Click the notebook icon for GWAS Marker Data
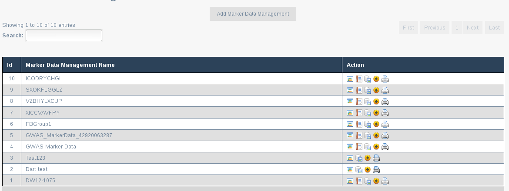This screenshot has height=191, width=509. click(x=359, y=147)
